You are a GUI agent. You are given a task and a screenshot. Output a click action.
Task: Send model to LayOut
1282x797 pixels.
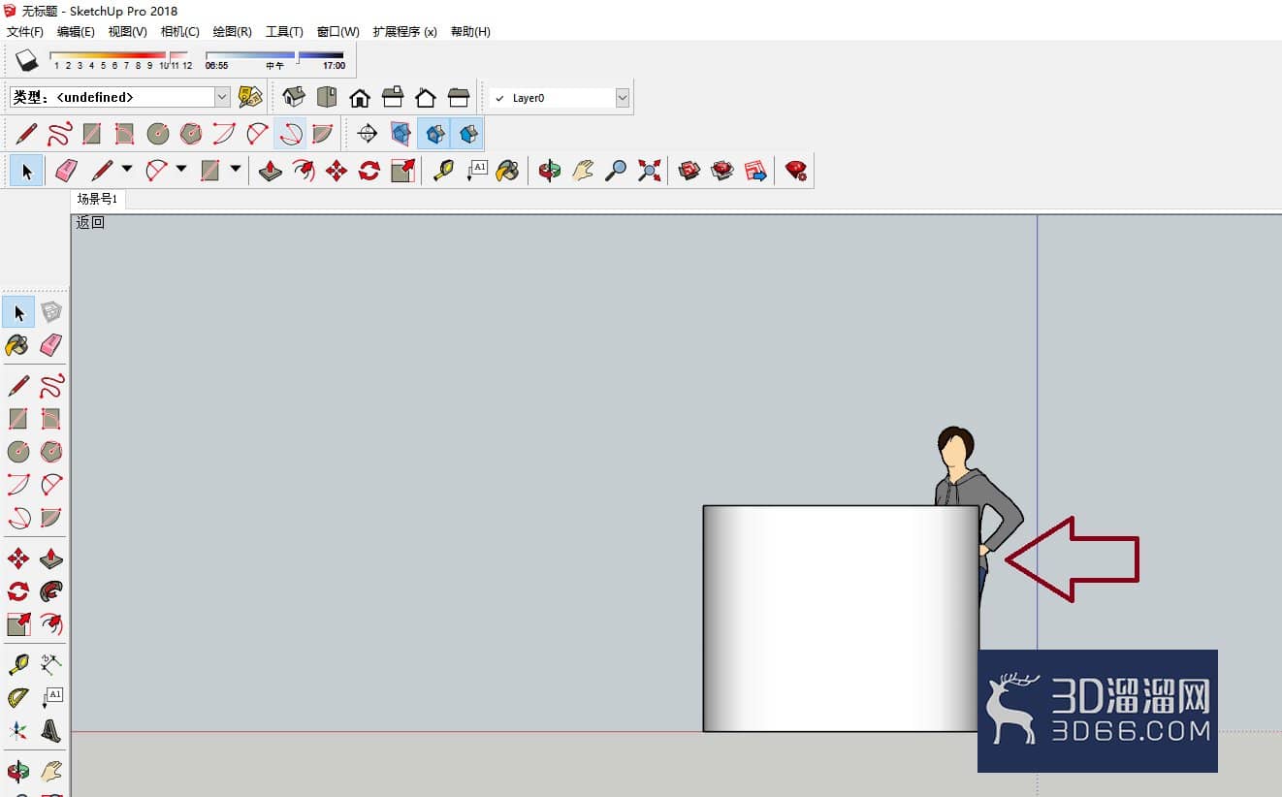(755, 172)
